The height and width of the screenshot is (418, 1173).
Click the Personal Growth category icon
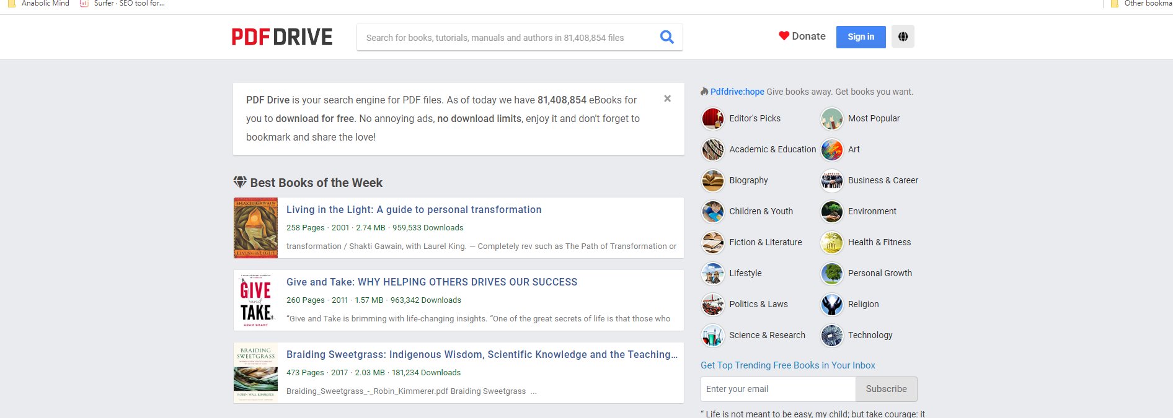[x=832, y=273]
